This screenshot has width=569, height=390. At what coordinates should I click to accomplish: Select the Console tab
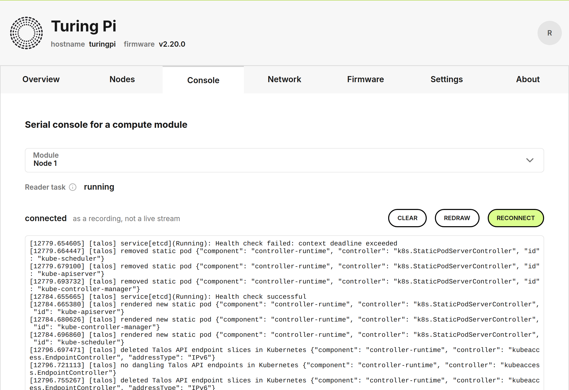point(203,80)
